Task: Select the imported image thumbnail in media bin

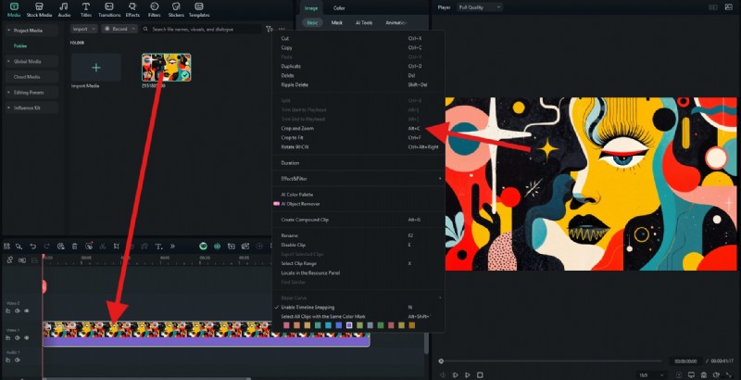Action: [167, 67]
